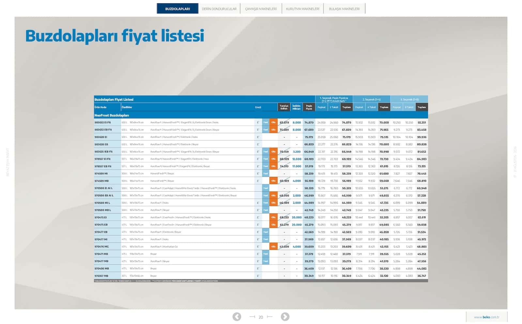Go to the next page arrow
Screen dimensions: 522x324
pyautogui.click(x=285, y=317)
